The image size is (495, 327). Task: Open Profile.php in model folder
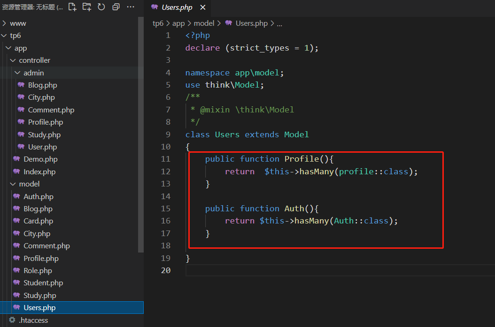click(x=41, y=258)
